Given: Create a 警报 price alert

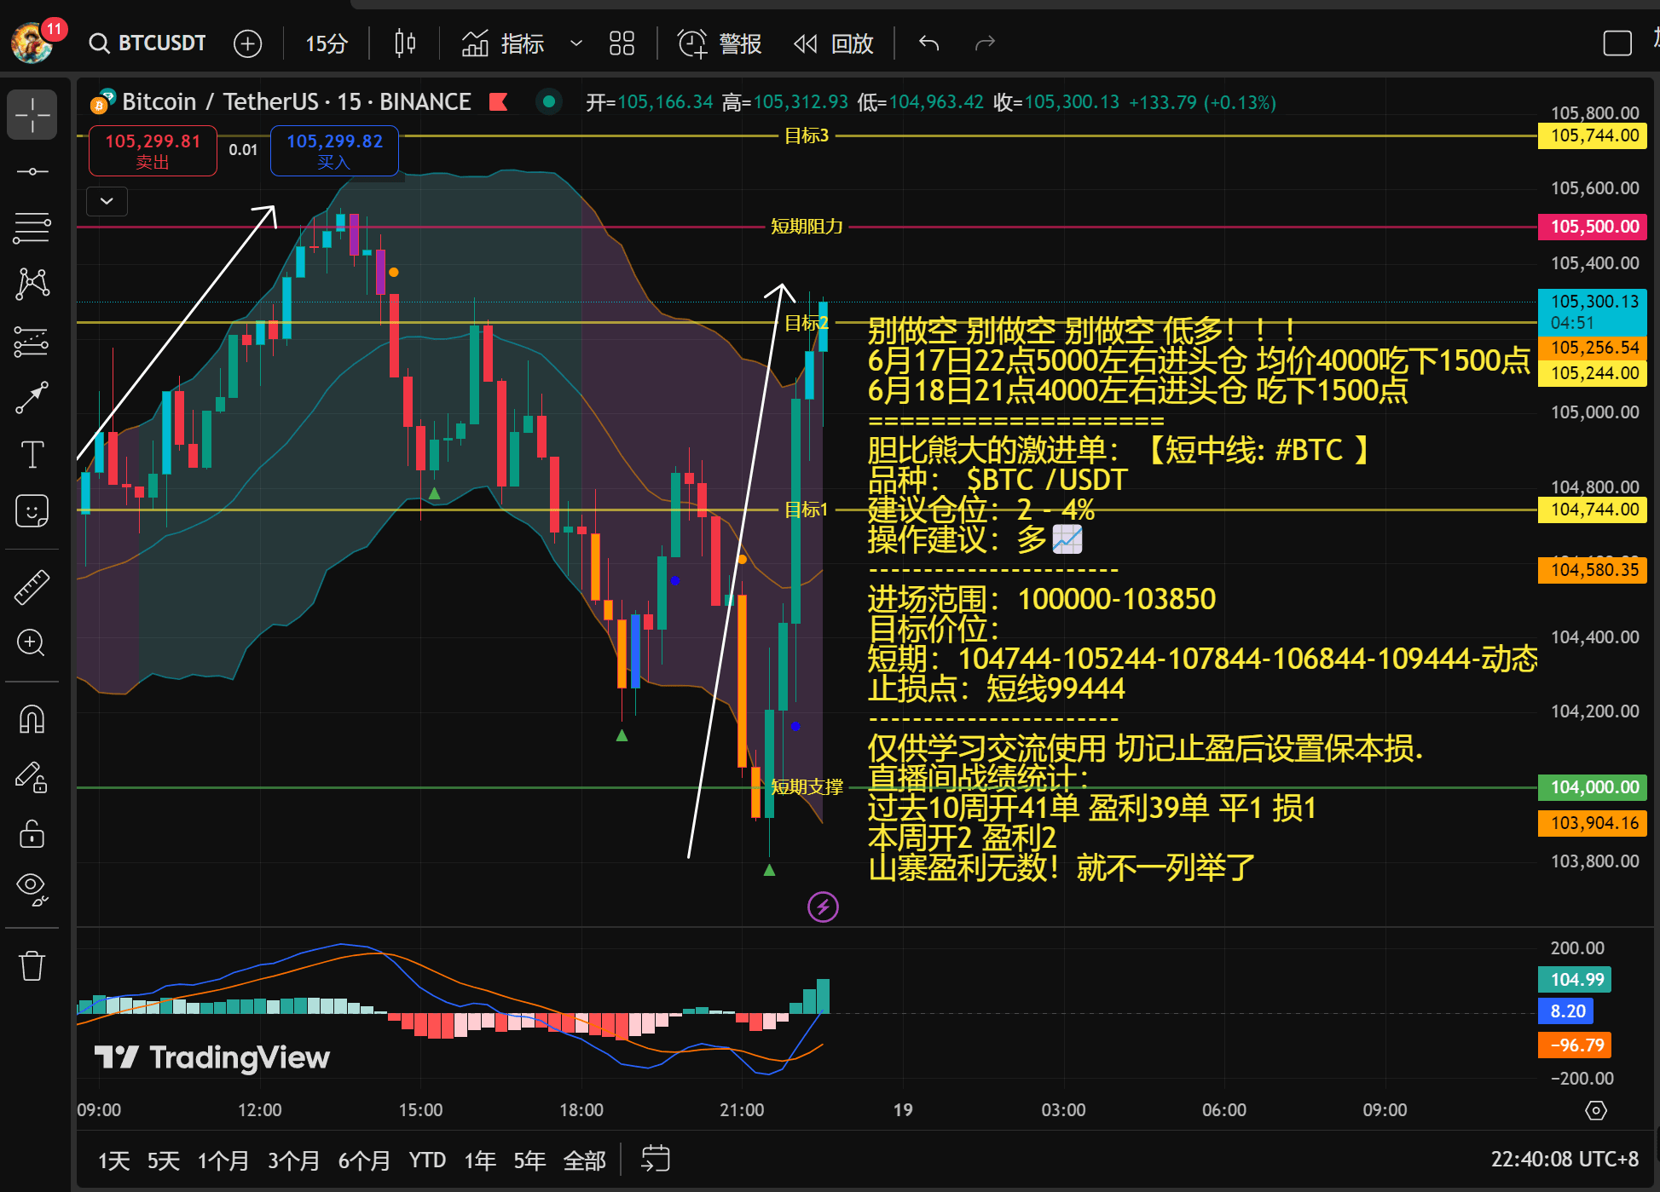Looking at the screenshot, I should pos(720,43).
